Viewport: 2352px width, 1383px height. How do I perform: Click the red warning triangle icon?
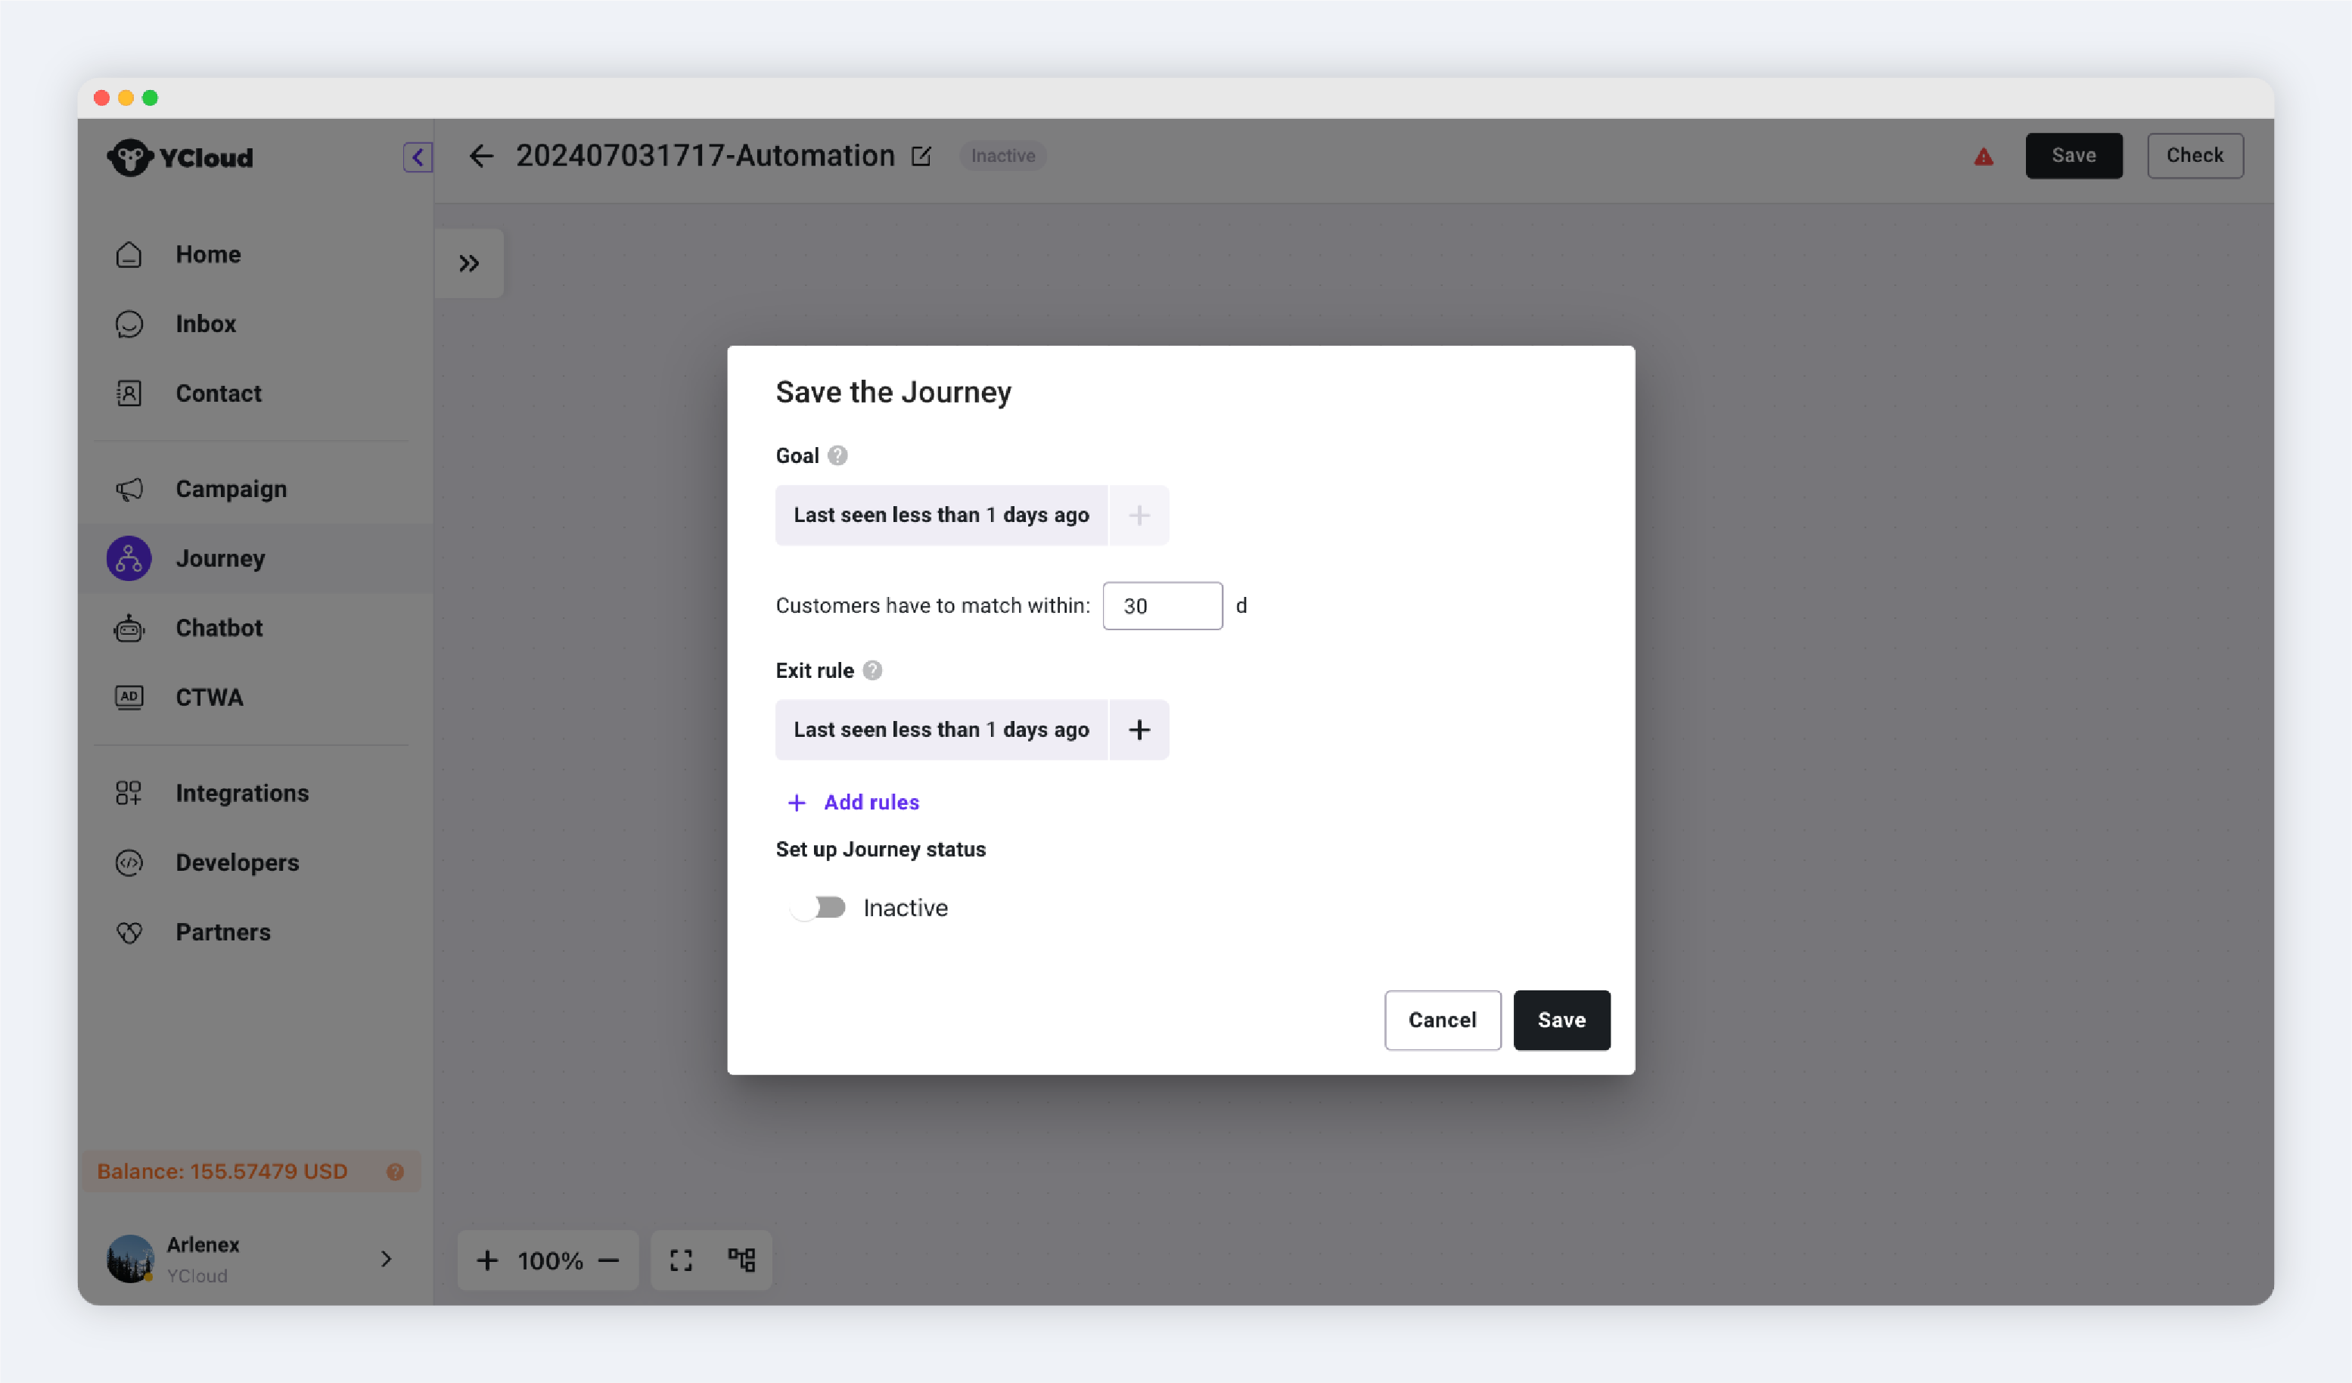tap(1984, 157)
